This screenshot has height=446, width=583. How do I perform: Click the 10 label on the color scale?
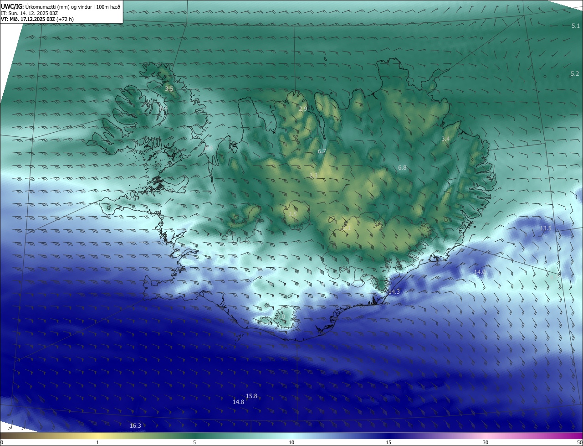(x=291, y=442)
